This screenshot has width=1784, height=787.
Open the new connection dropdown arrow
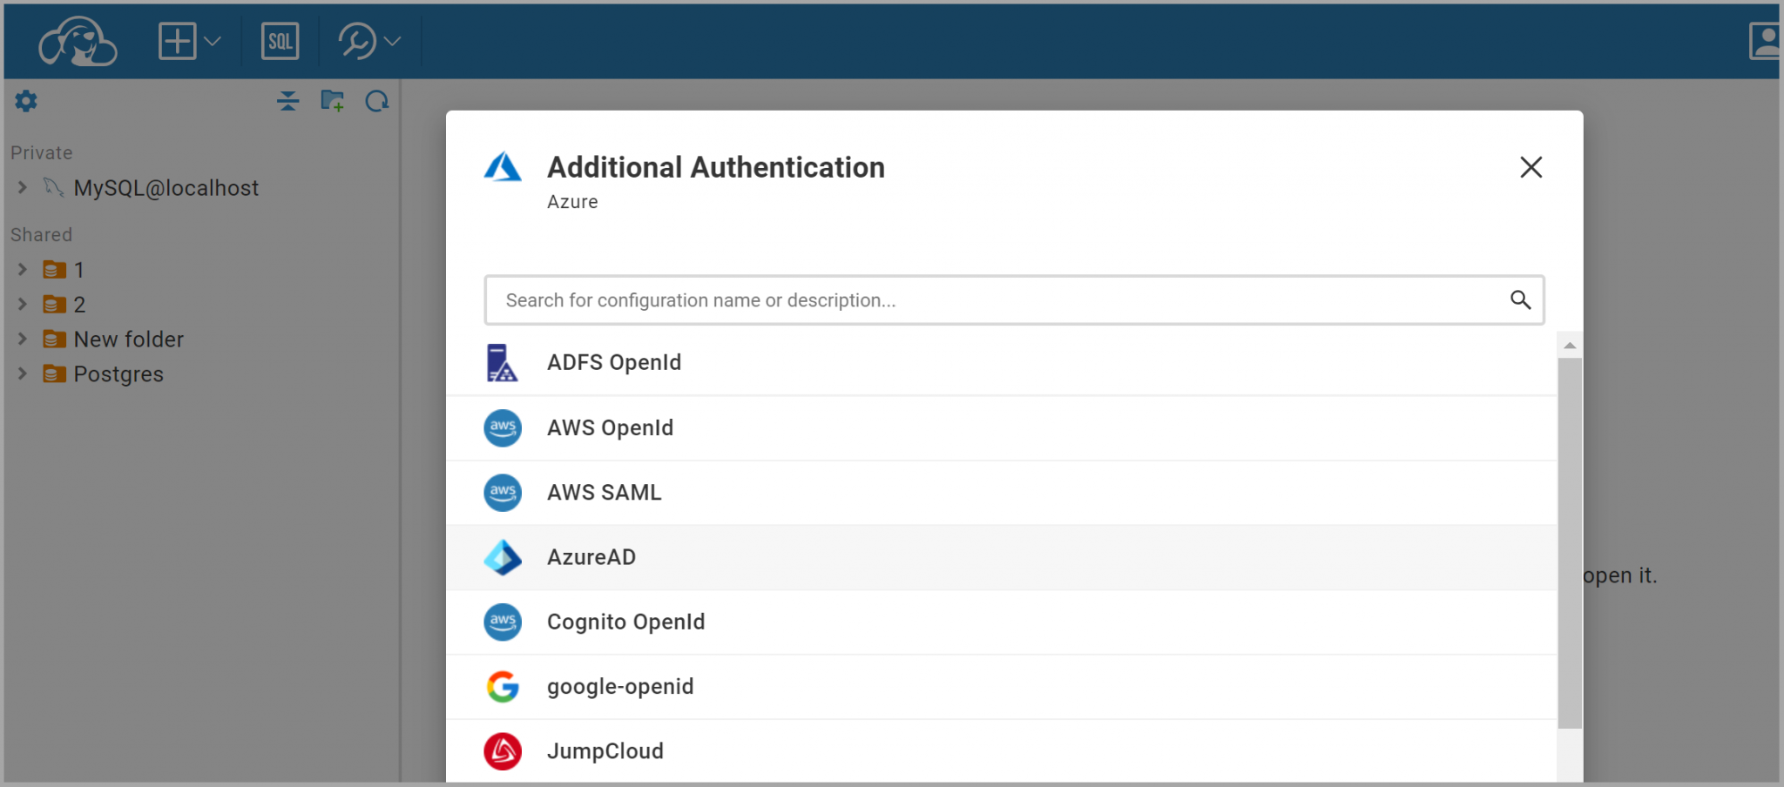tap(212, 40)
